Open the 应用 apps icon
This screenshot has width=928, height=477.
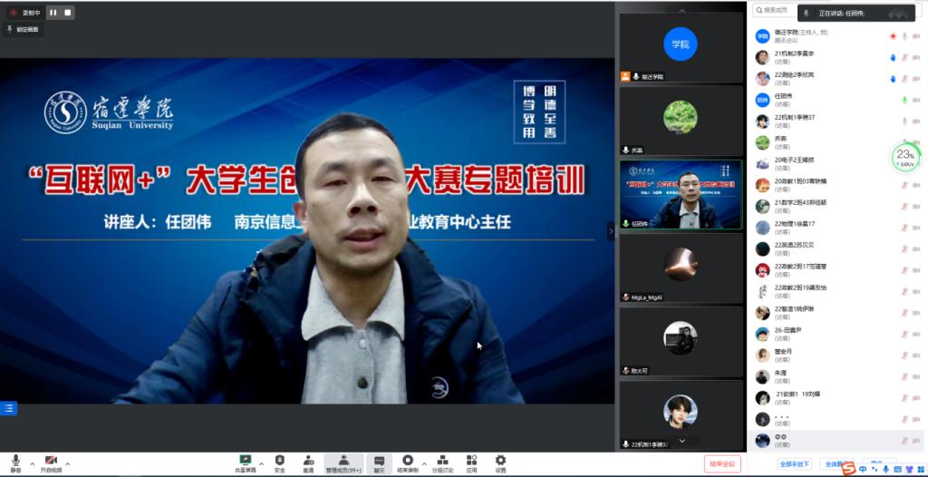[471, 461]
